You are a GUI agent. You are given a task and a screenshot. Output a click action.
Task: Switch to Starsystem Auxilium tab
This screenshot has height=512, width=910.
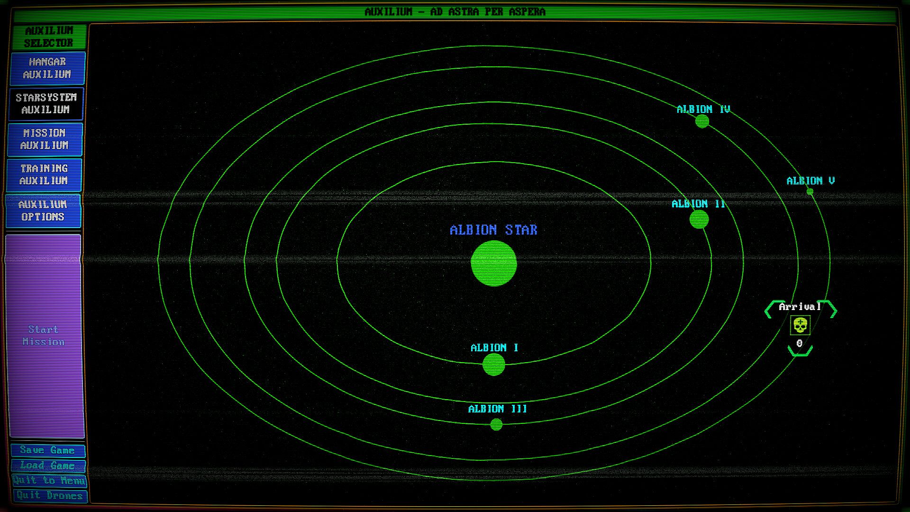[46, 104]
